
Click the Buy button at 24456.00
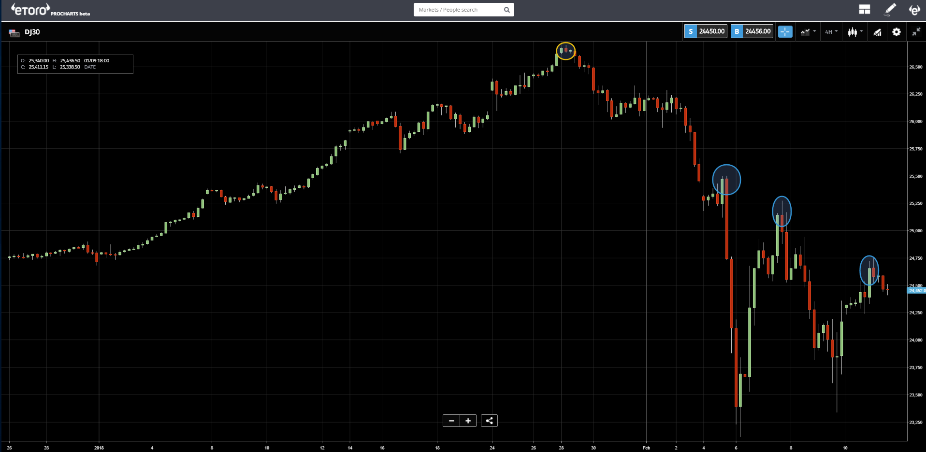pyautogui.click(x=752, y=31)
